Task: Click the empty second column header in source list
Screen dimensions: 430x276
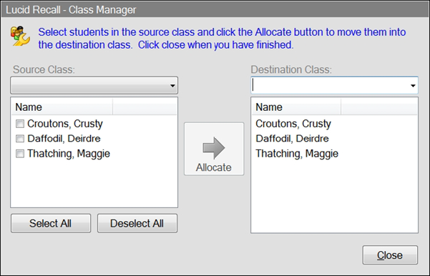Action: point(145,107)
